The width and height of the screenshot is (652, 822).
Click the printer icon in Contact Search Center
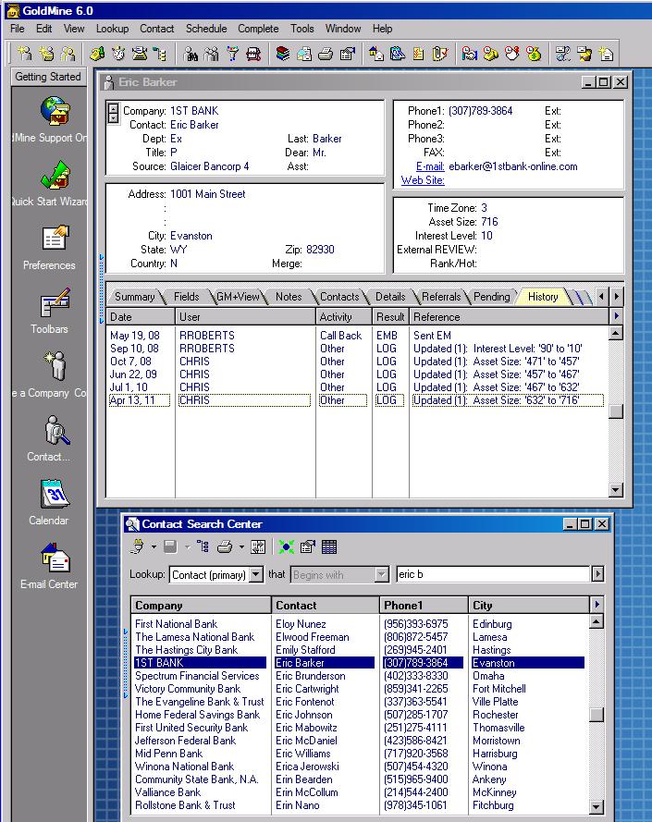tap(224, 546)
